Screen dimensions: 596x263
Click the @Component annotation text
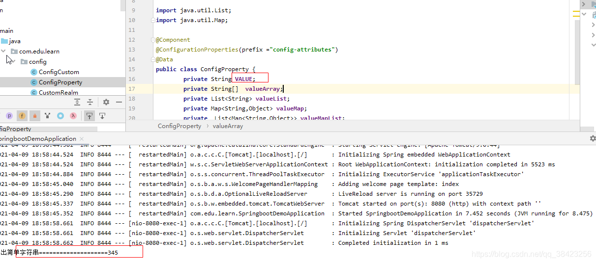tap(173, 40)
